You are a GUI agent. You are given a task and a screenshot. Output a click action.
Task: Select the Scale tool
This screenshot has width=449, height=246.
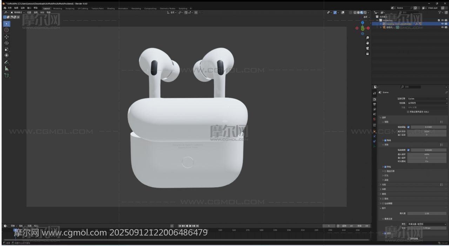click(7, 49)
